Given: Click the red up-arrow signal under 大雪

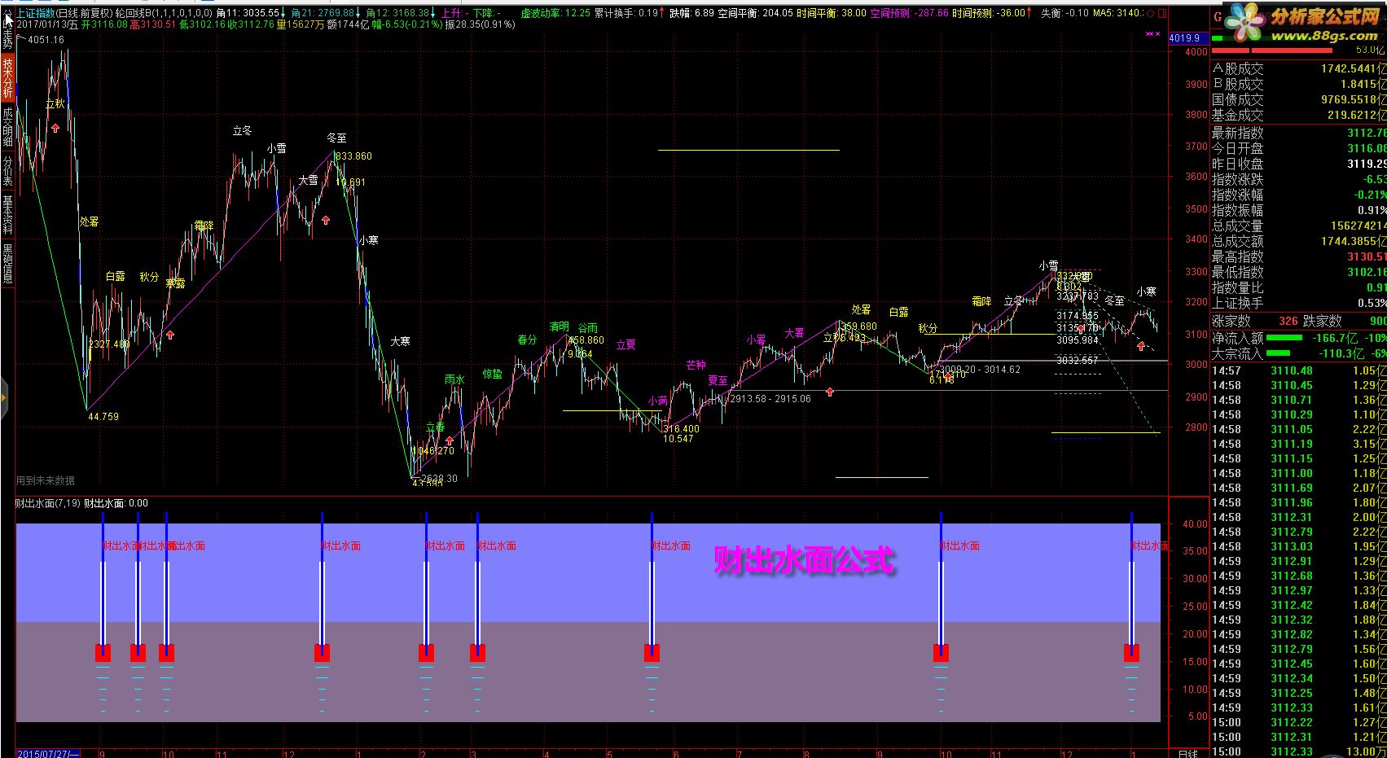Looking at the screenshot, I should 326,220.
